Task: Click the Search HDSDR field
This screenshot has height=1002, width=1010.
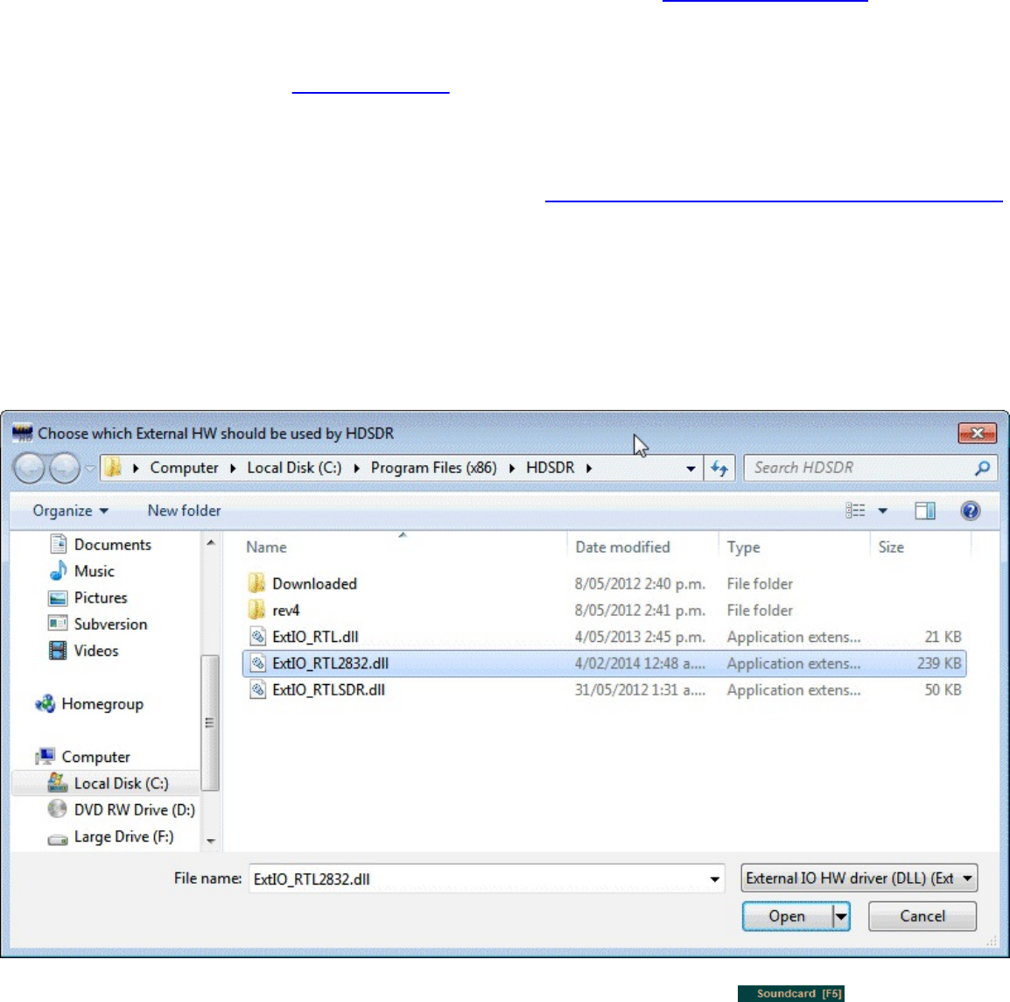Action: (870, 468)
